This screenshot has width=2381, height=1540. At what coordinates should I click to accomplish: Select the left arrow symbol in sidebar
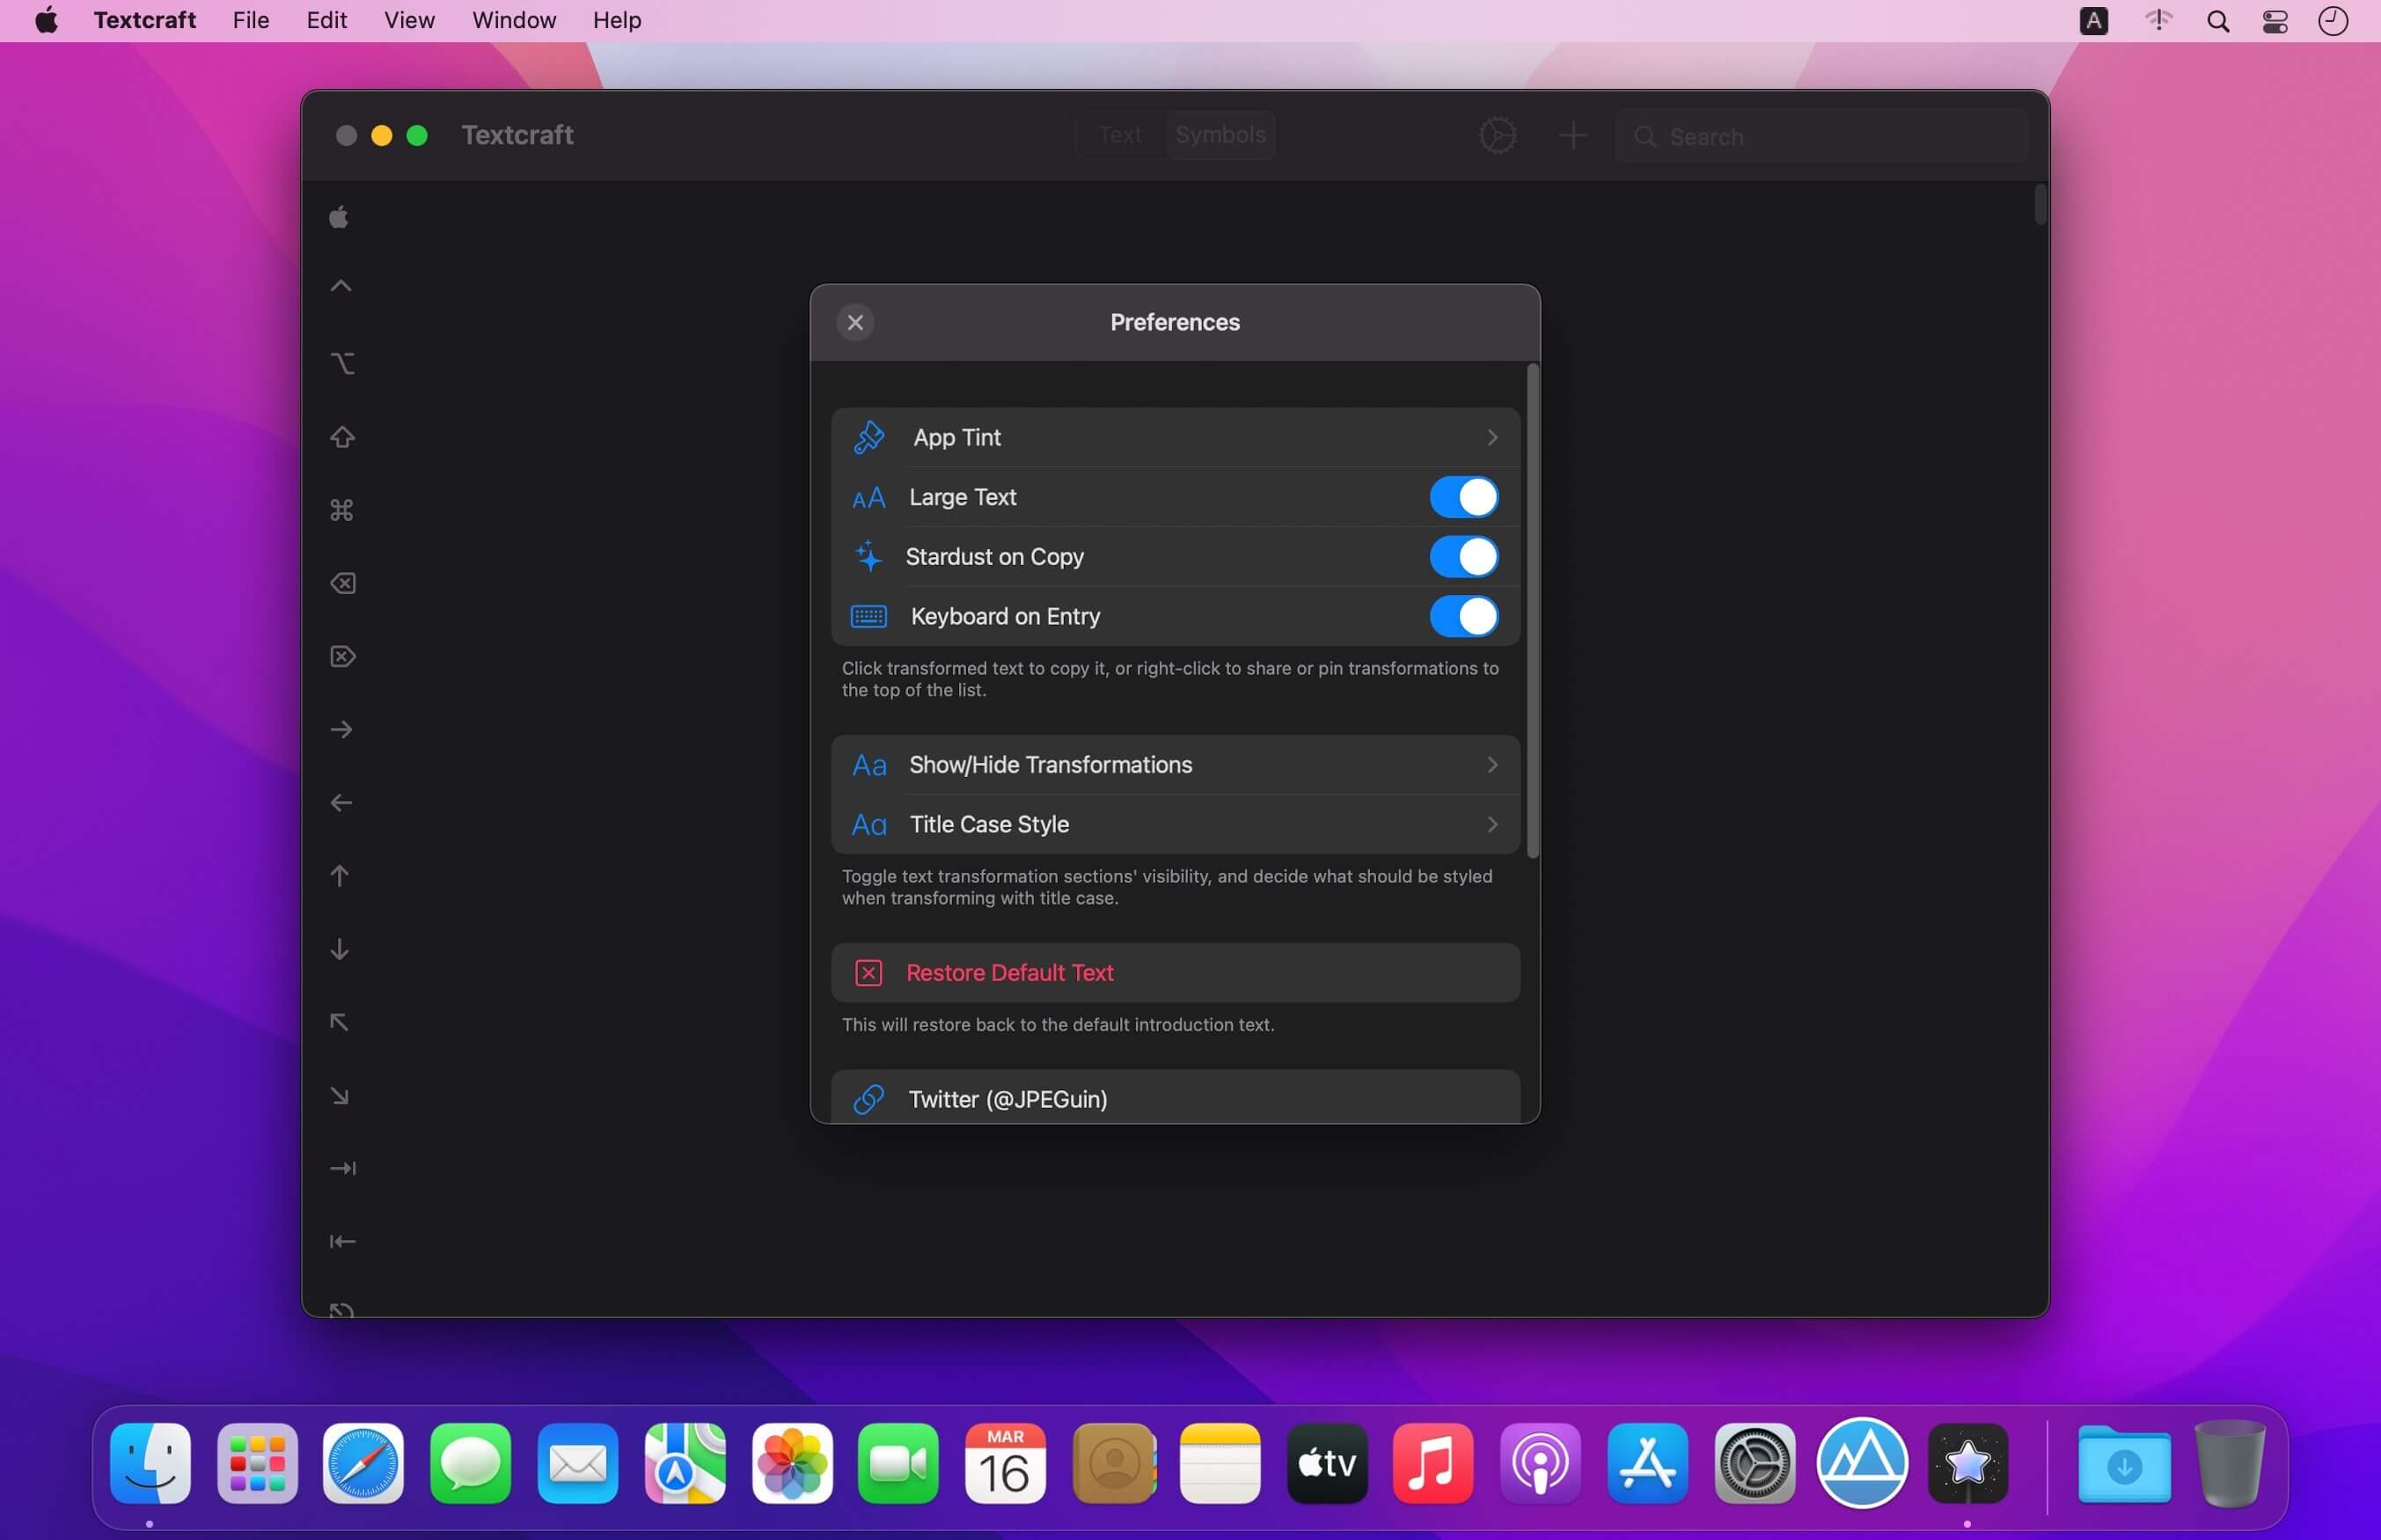[x=341, y=803]
